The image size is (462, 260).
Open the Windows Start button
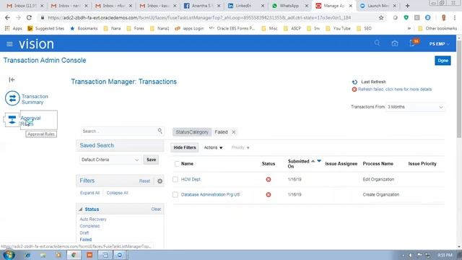pos(9,255)
